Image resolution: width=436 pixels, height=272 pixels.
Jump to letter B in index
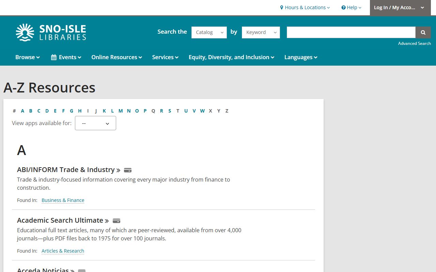click(31, 111)
